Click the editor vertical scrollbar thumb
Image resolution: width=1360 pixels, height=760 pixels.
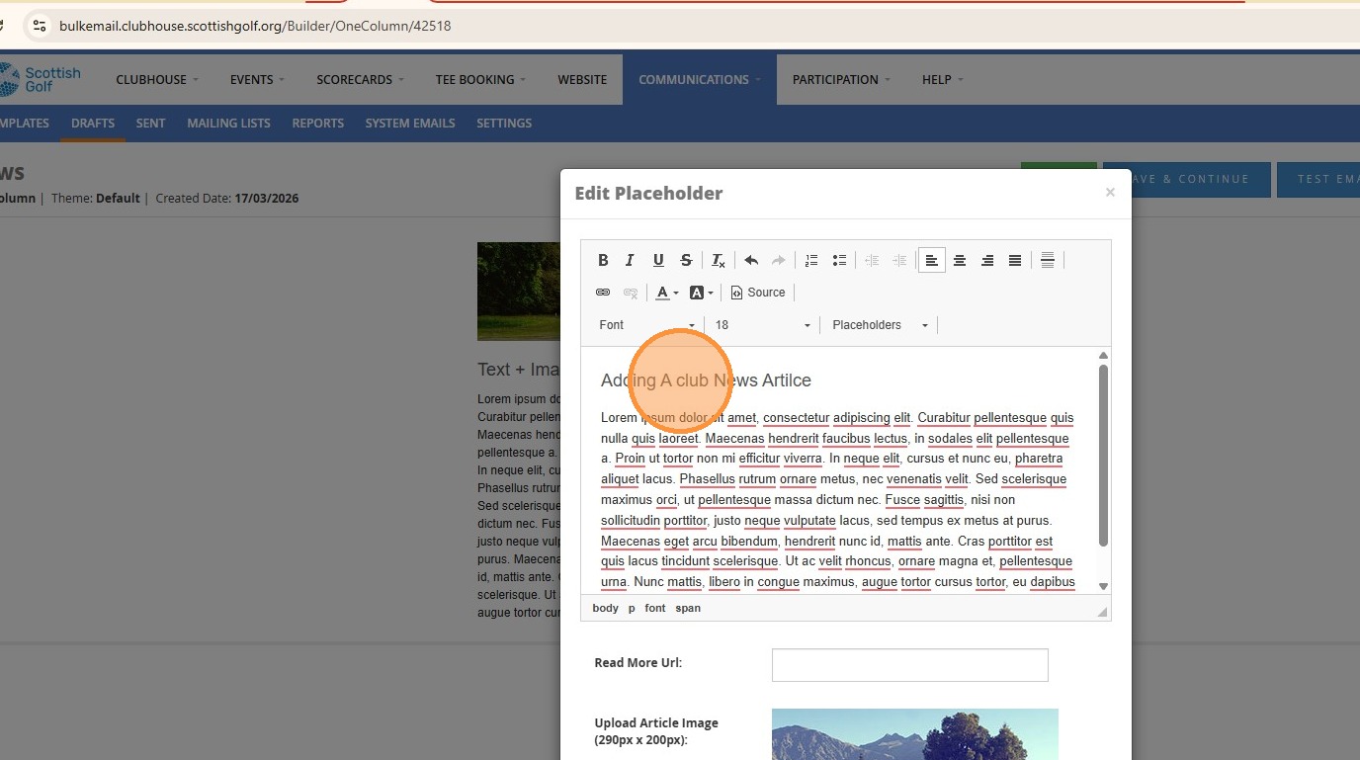pyautogui.click(x=1103, y=455)
